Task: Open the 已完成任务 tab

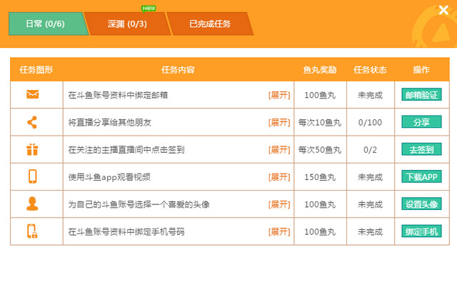Action: point(210,24)
